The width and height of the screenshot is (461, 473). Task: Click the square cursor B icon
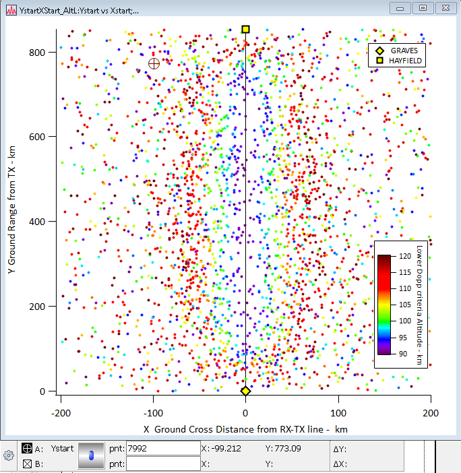point(27,464)
